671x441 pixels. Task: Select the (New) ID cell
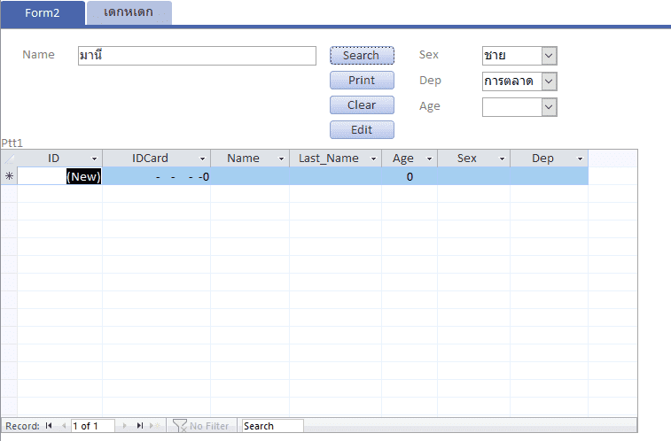pos(59,176)
